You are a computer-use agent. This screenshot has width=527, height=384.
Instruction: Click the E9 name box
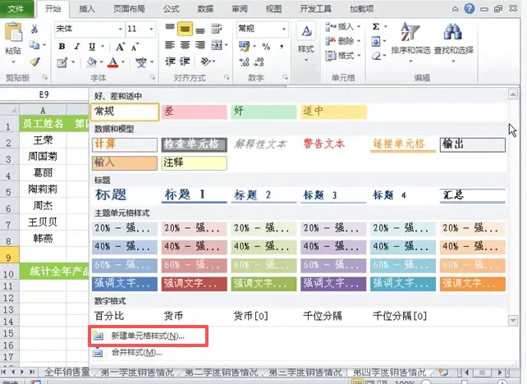(44, 94)
